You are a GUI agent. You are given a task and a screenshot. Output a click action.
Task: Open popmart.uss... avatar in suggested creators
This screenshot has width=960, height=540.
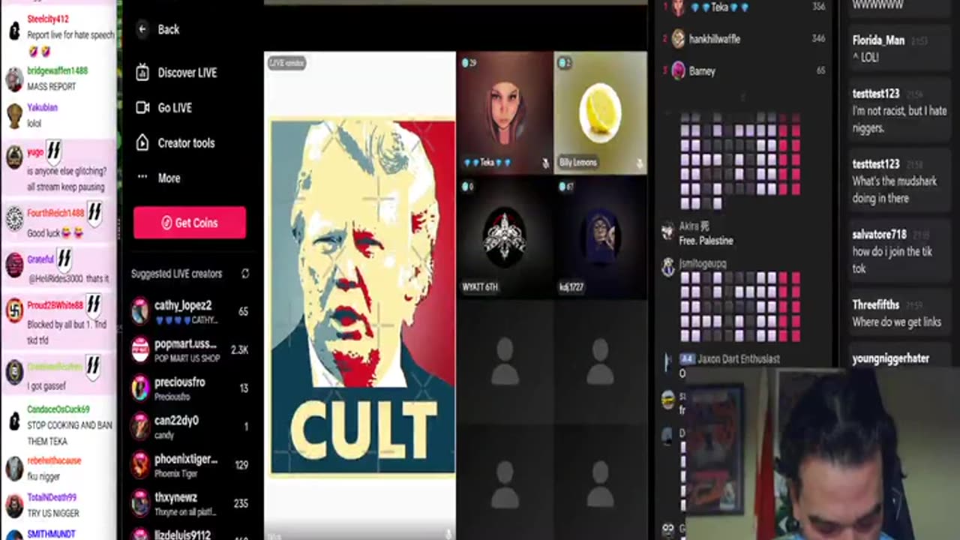(x=140, y=349)
